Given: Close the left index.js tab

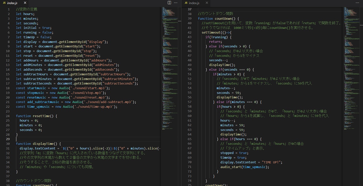Looking at the screenshot, I should [x=25, y=3].
